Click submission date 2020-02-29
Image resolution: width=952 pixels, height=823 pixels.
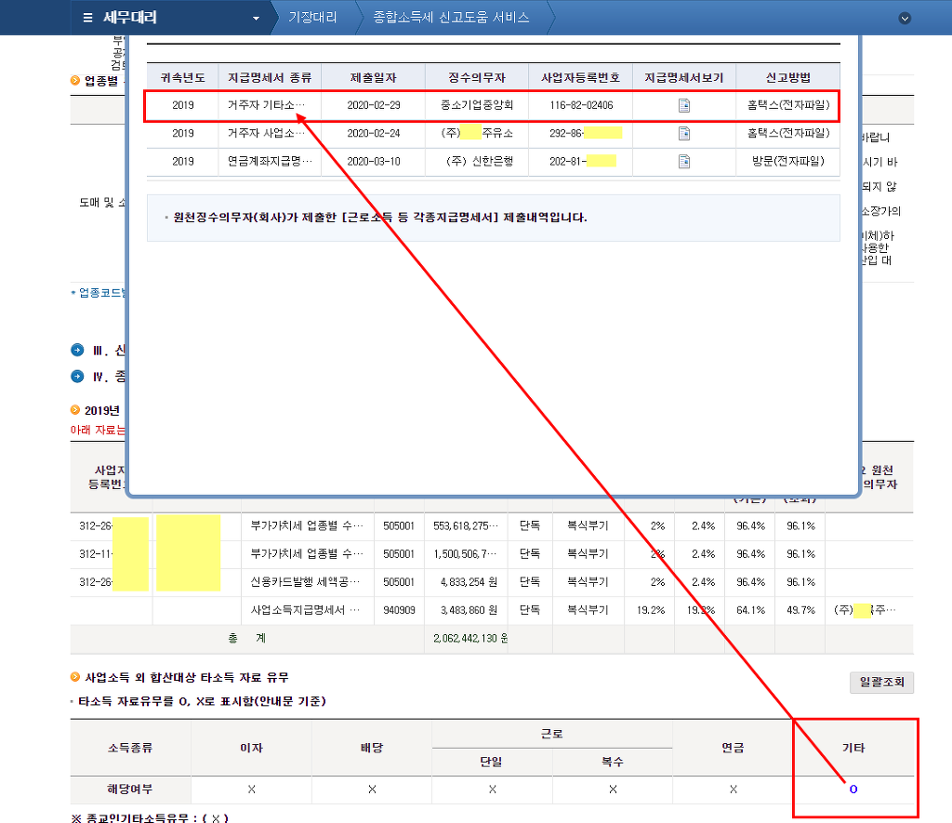tap(374, 105)
